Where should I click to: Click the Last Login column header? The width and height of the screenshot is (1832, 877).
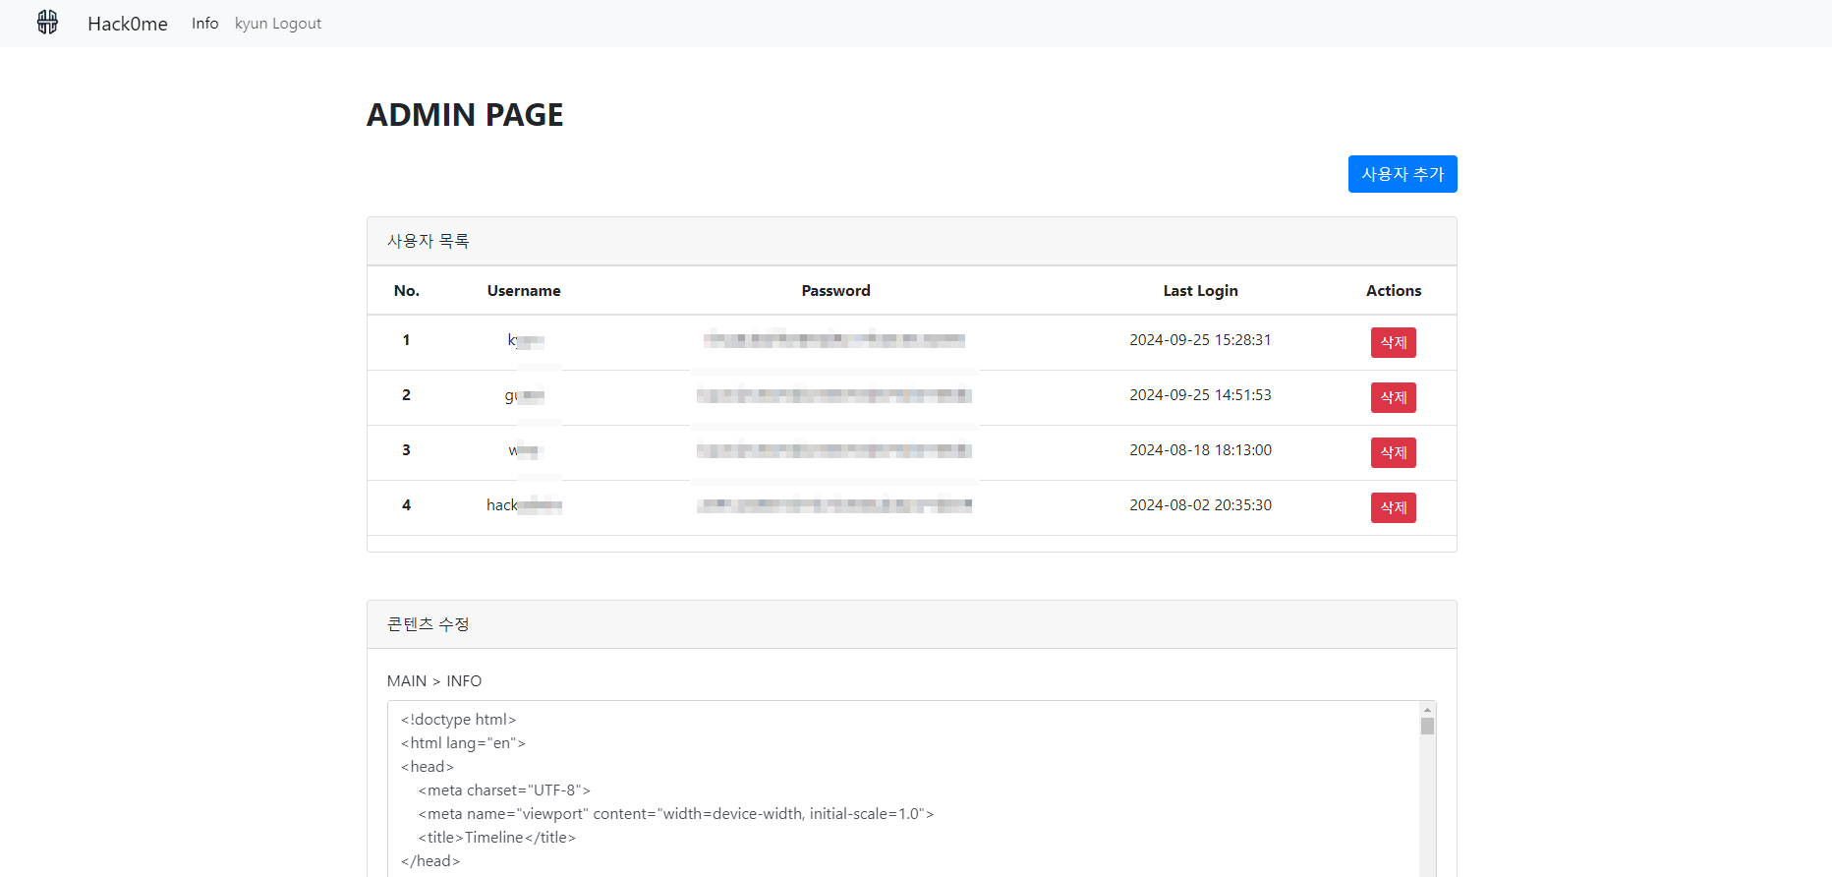coord(1200,291)
